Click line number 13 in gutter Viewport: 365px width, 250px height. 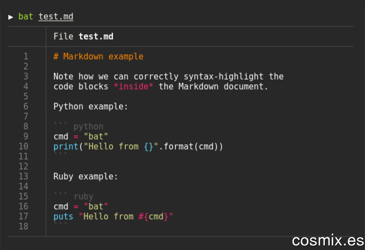pyautogui.click(x=24, y=176)
